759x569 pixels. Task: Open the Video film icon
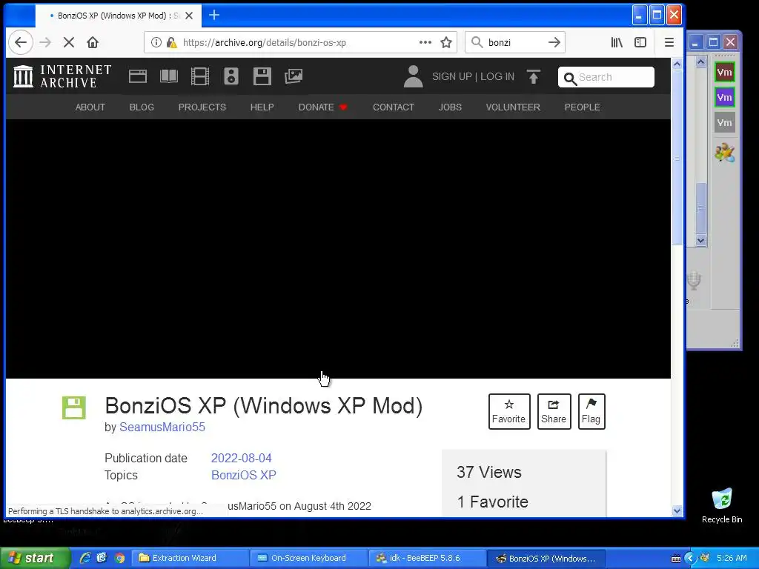coord(200,76)
